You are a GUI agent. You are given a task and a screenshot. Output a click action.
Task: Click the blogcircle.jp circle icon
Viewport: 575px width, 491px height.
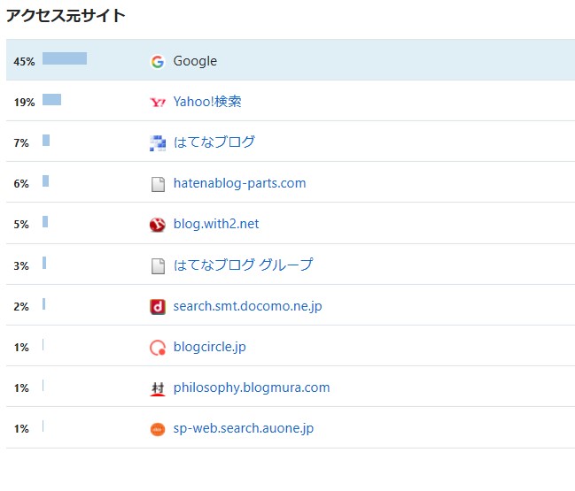(158, 348)
